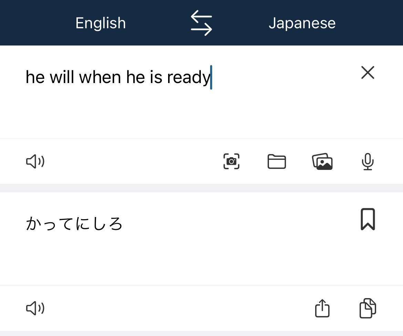Open the file folder import option
403x336 pixels.
(277, 161)
